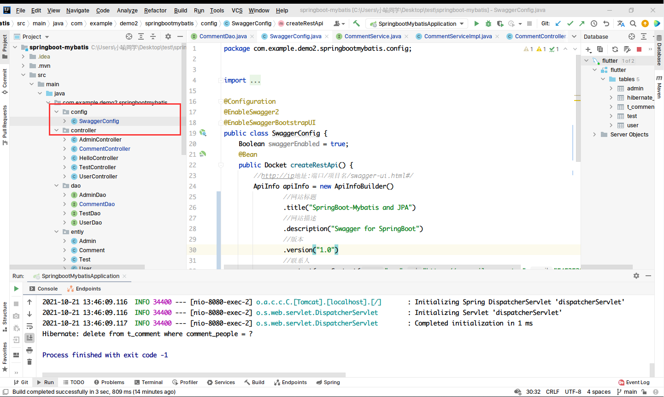Refresh the Database panel

615,49
